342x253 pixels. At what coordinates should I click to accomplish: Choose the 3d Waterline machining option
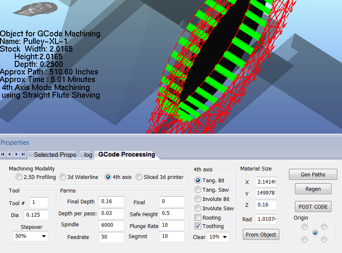[63, 177]
